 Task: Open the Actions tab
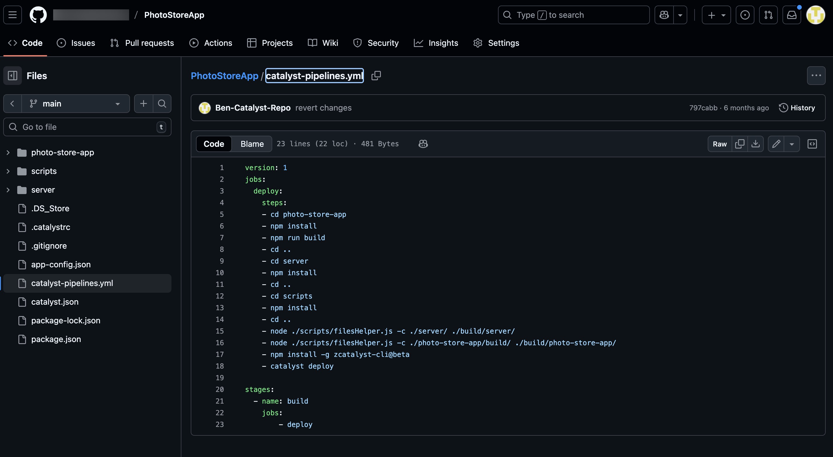coord(211,43)
